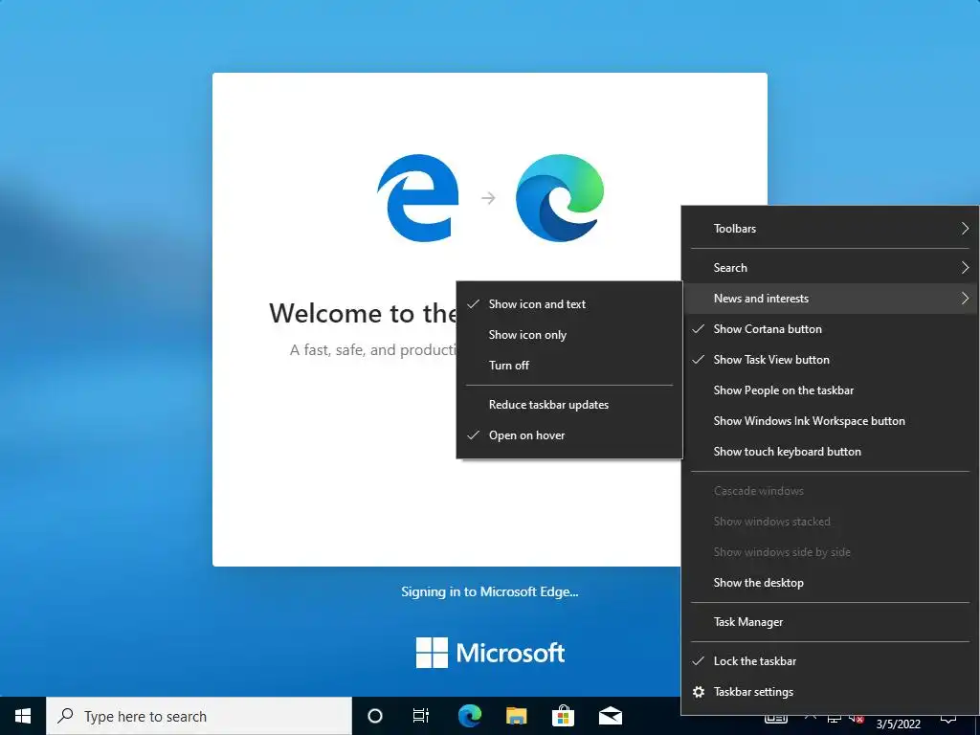Open Task Manager from context menu
The image size is (980, 735).
tap(831, 622)
